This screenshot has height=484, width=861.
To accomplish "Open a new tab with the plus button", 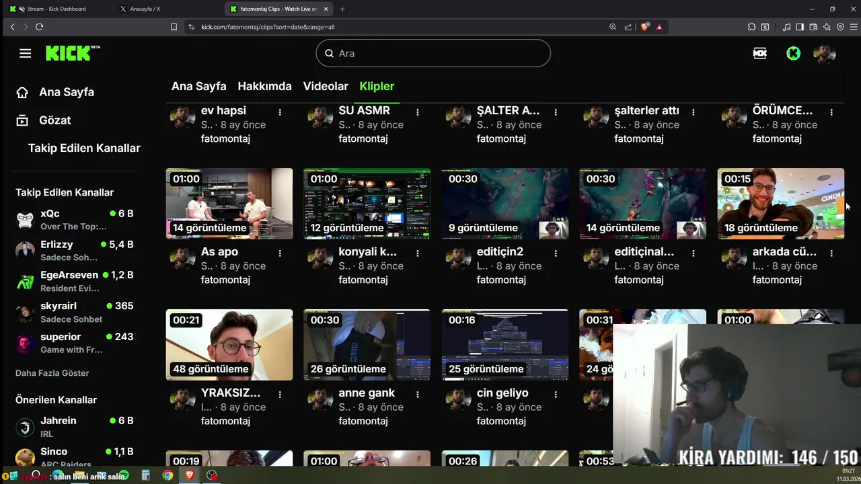I will (342, 9).
